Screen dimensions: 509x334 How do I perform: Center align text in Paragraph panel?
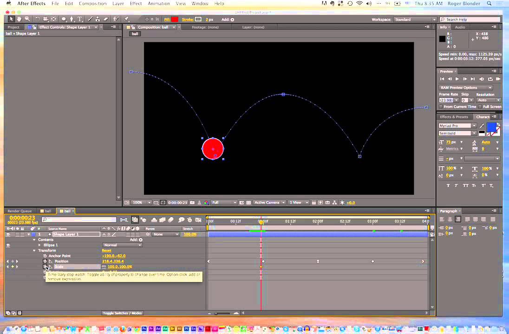[450, 219]
